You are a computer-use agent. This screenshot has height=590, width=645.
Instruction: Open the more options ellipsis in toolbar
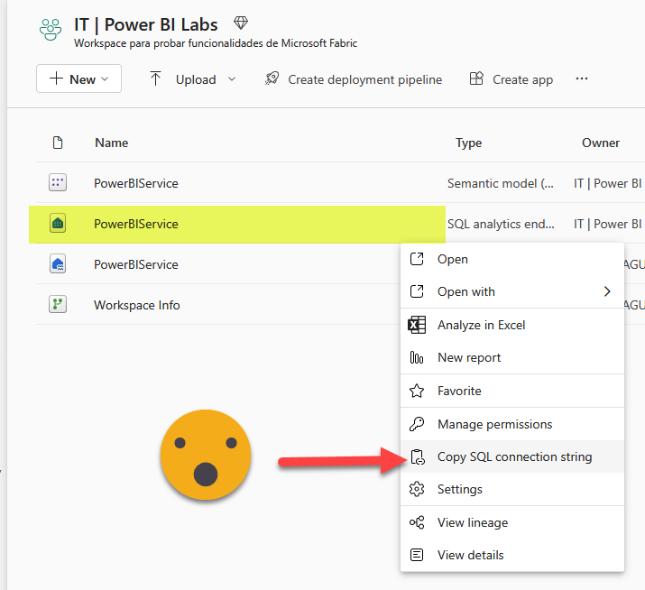coord(582,79)
